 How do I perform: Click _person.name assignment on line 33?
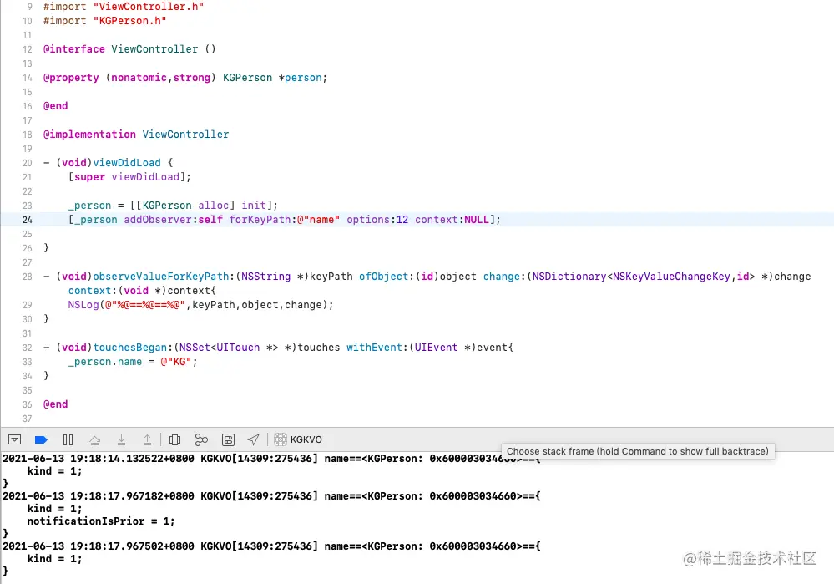[105, 362]
